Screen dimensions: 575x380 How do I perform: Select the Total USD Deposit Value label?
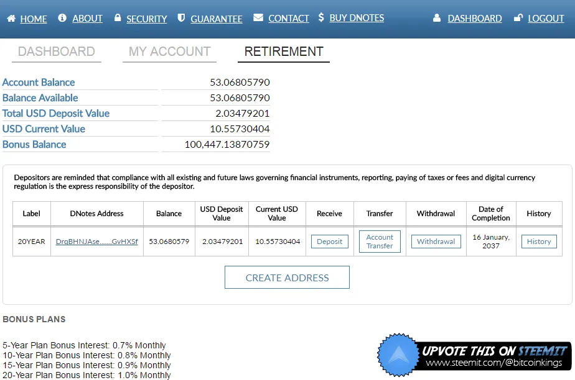pos(56,114)
